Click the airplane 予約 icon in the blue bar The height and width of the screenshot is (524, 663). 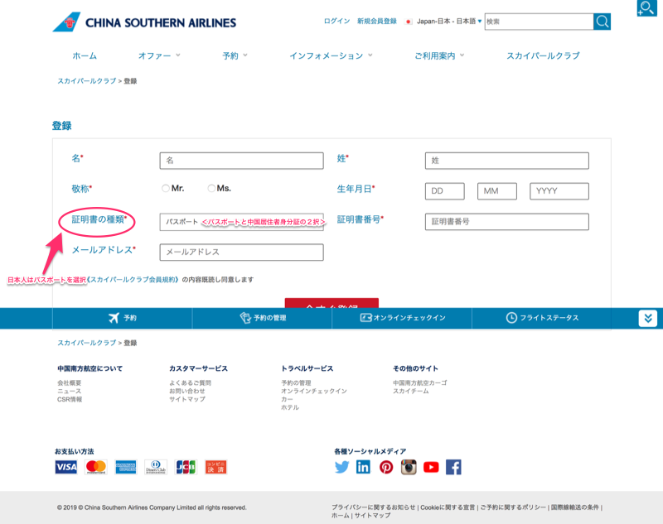click(x=114, y=318)
